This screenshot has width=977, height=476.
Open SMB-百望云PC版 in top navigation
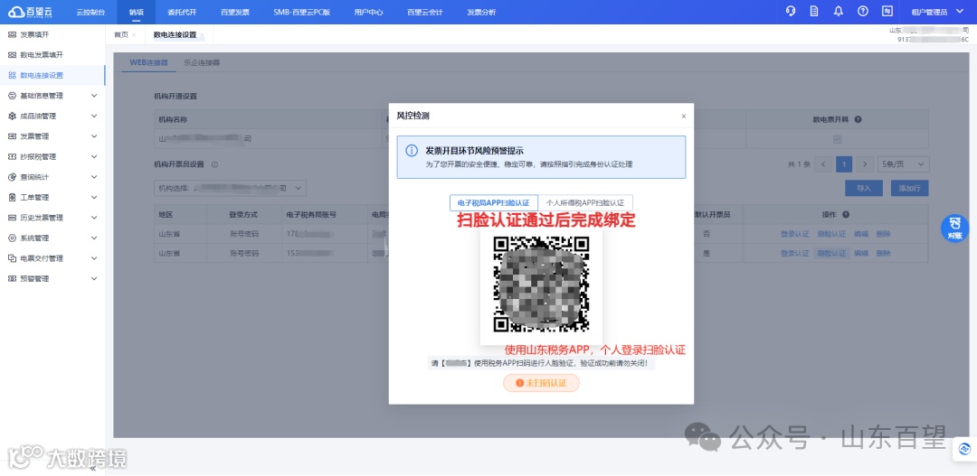(x=301, y=12)
